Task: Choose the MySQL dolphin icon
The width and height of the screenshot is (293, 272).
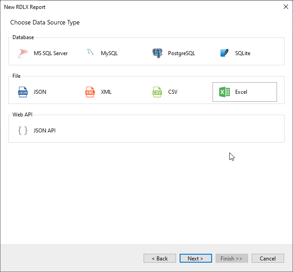Action: pos(90,52)
